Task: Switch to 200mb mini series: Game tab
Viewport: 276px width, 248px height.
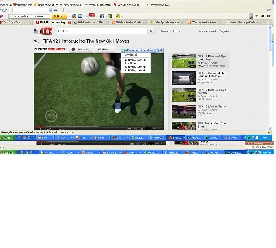Action: pyautogui.click(x=205, y=22)
